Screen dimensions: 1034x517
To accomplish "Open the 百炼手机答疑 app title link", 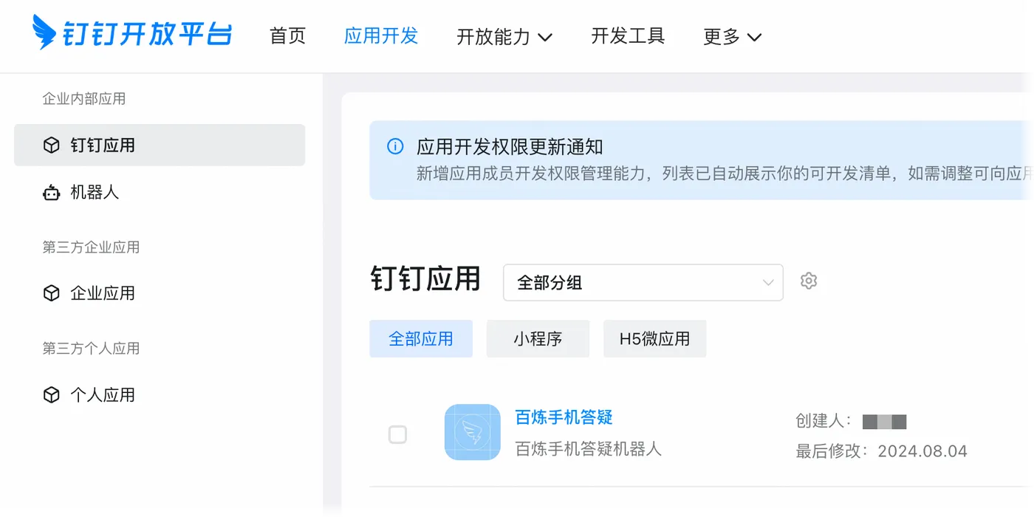I will click(564, 417).
